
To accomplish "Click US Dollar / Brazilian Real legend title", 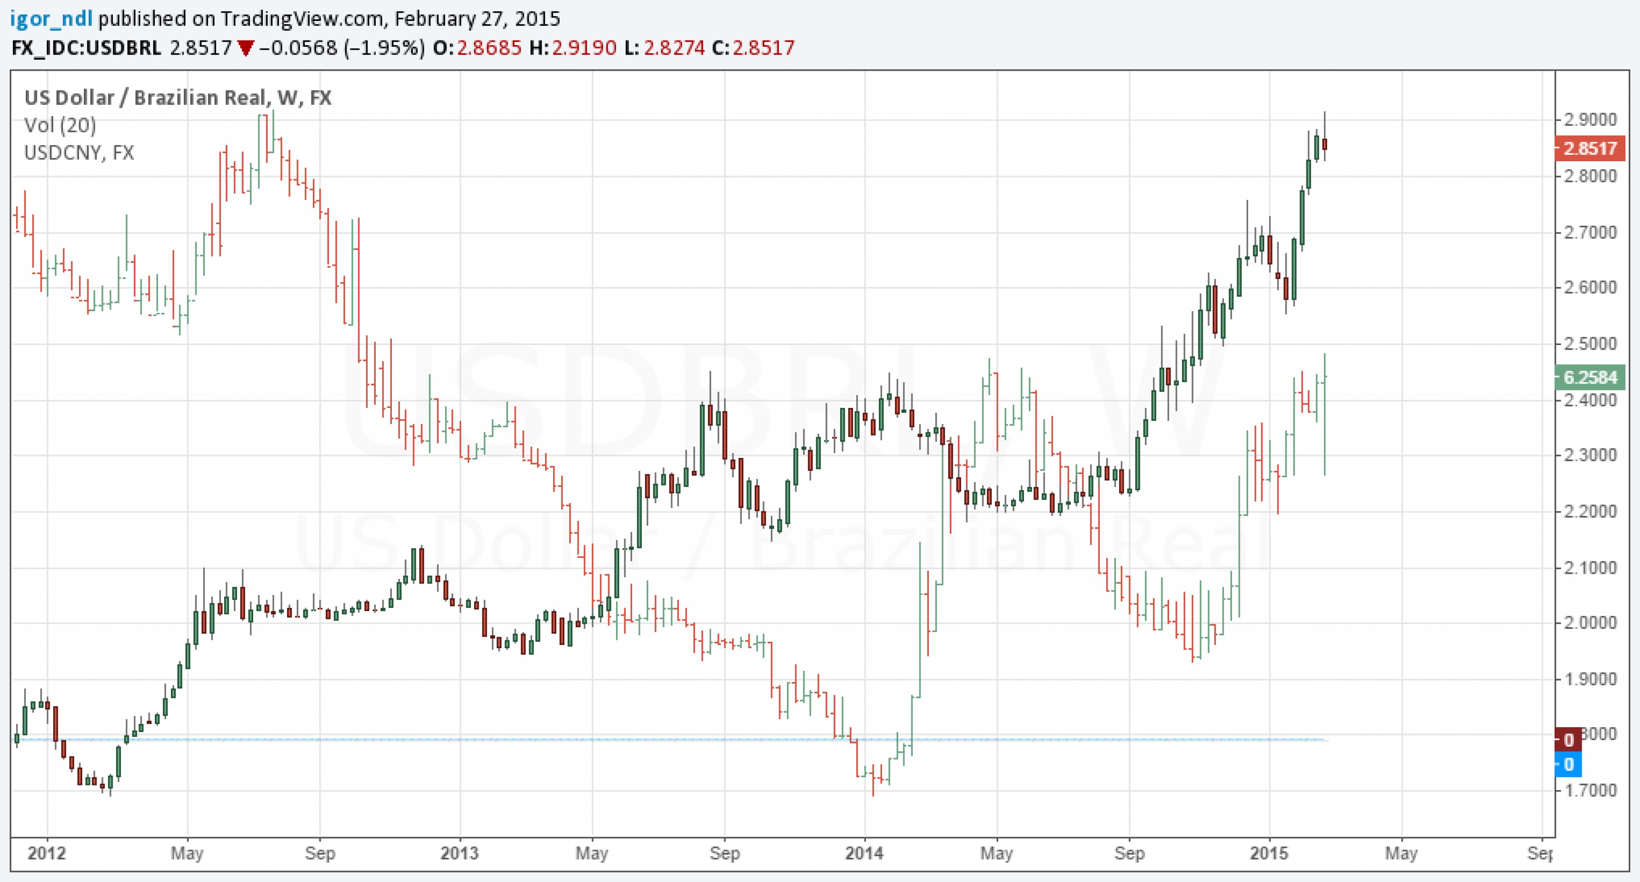I will pyautogui.click(x=178, y=97).
